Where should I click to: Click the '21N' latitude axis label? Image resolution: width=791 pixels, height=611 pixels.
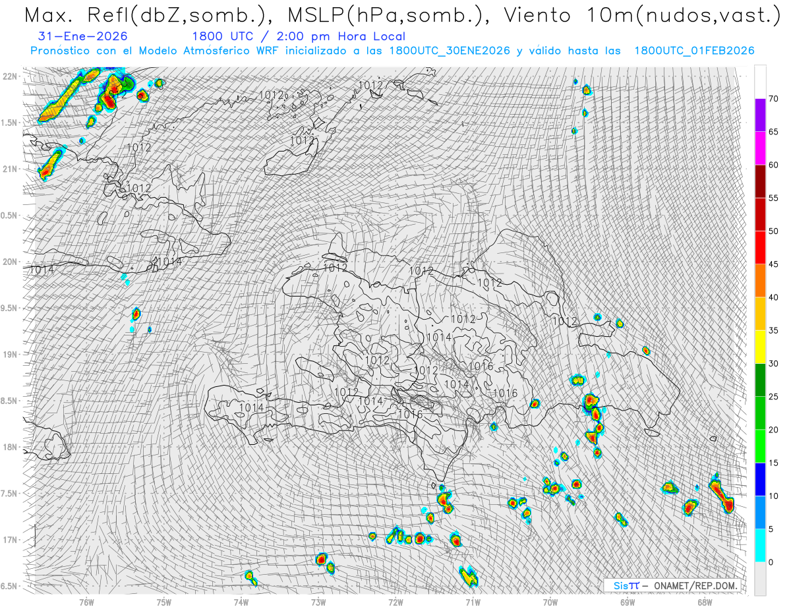point(11,169)
